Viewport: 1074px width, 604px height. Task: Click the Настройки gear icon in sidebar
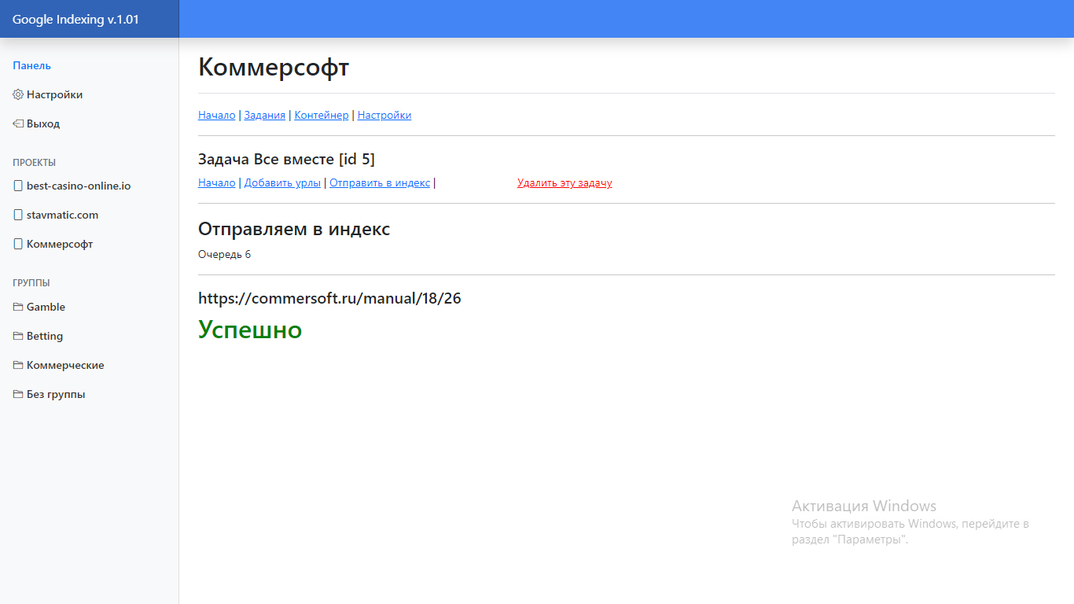(18, 94)
